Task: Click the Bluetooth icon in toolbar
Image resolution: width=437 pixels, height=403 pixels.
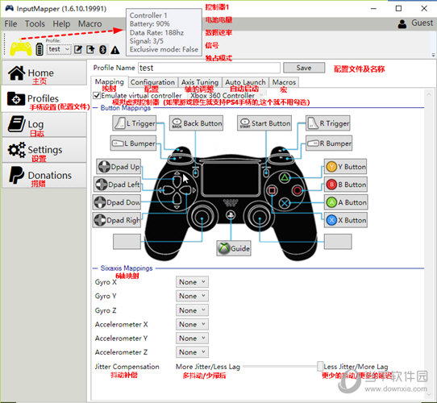Action: [x=103, y=50]
